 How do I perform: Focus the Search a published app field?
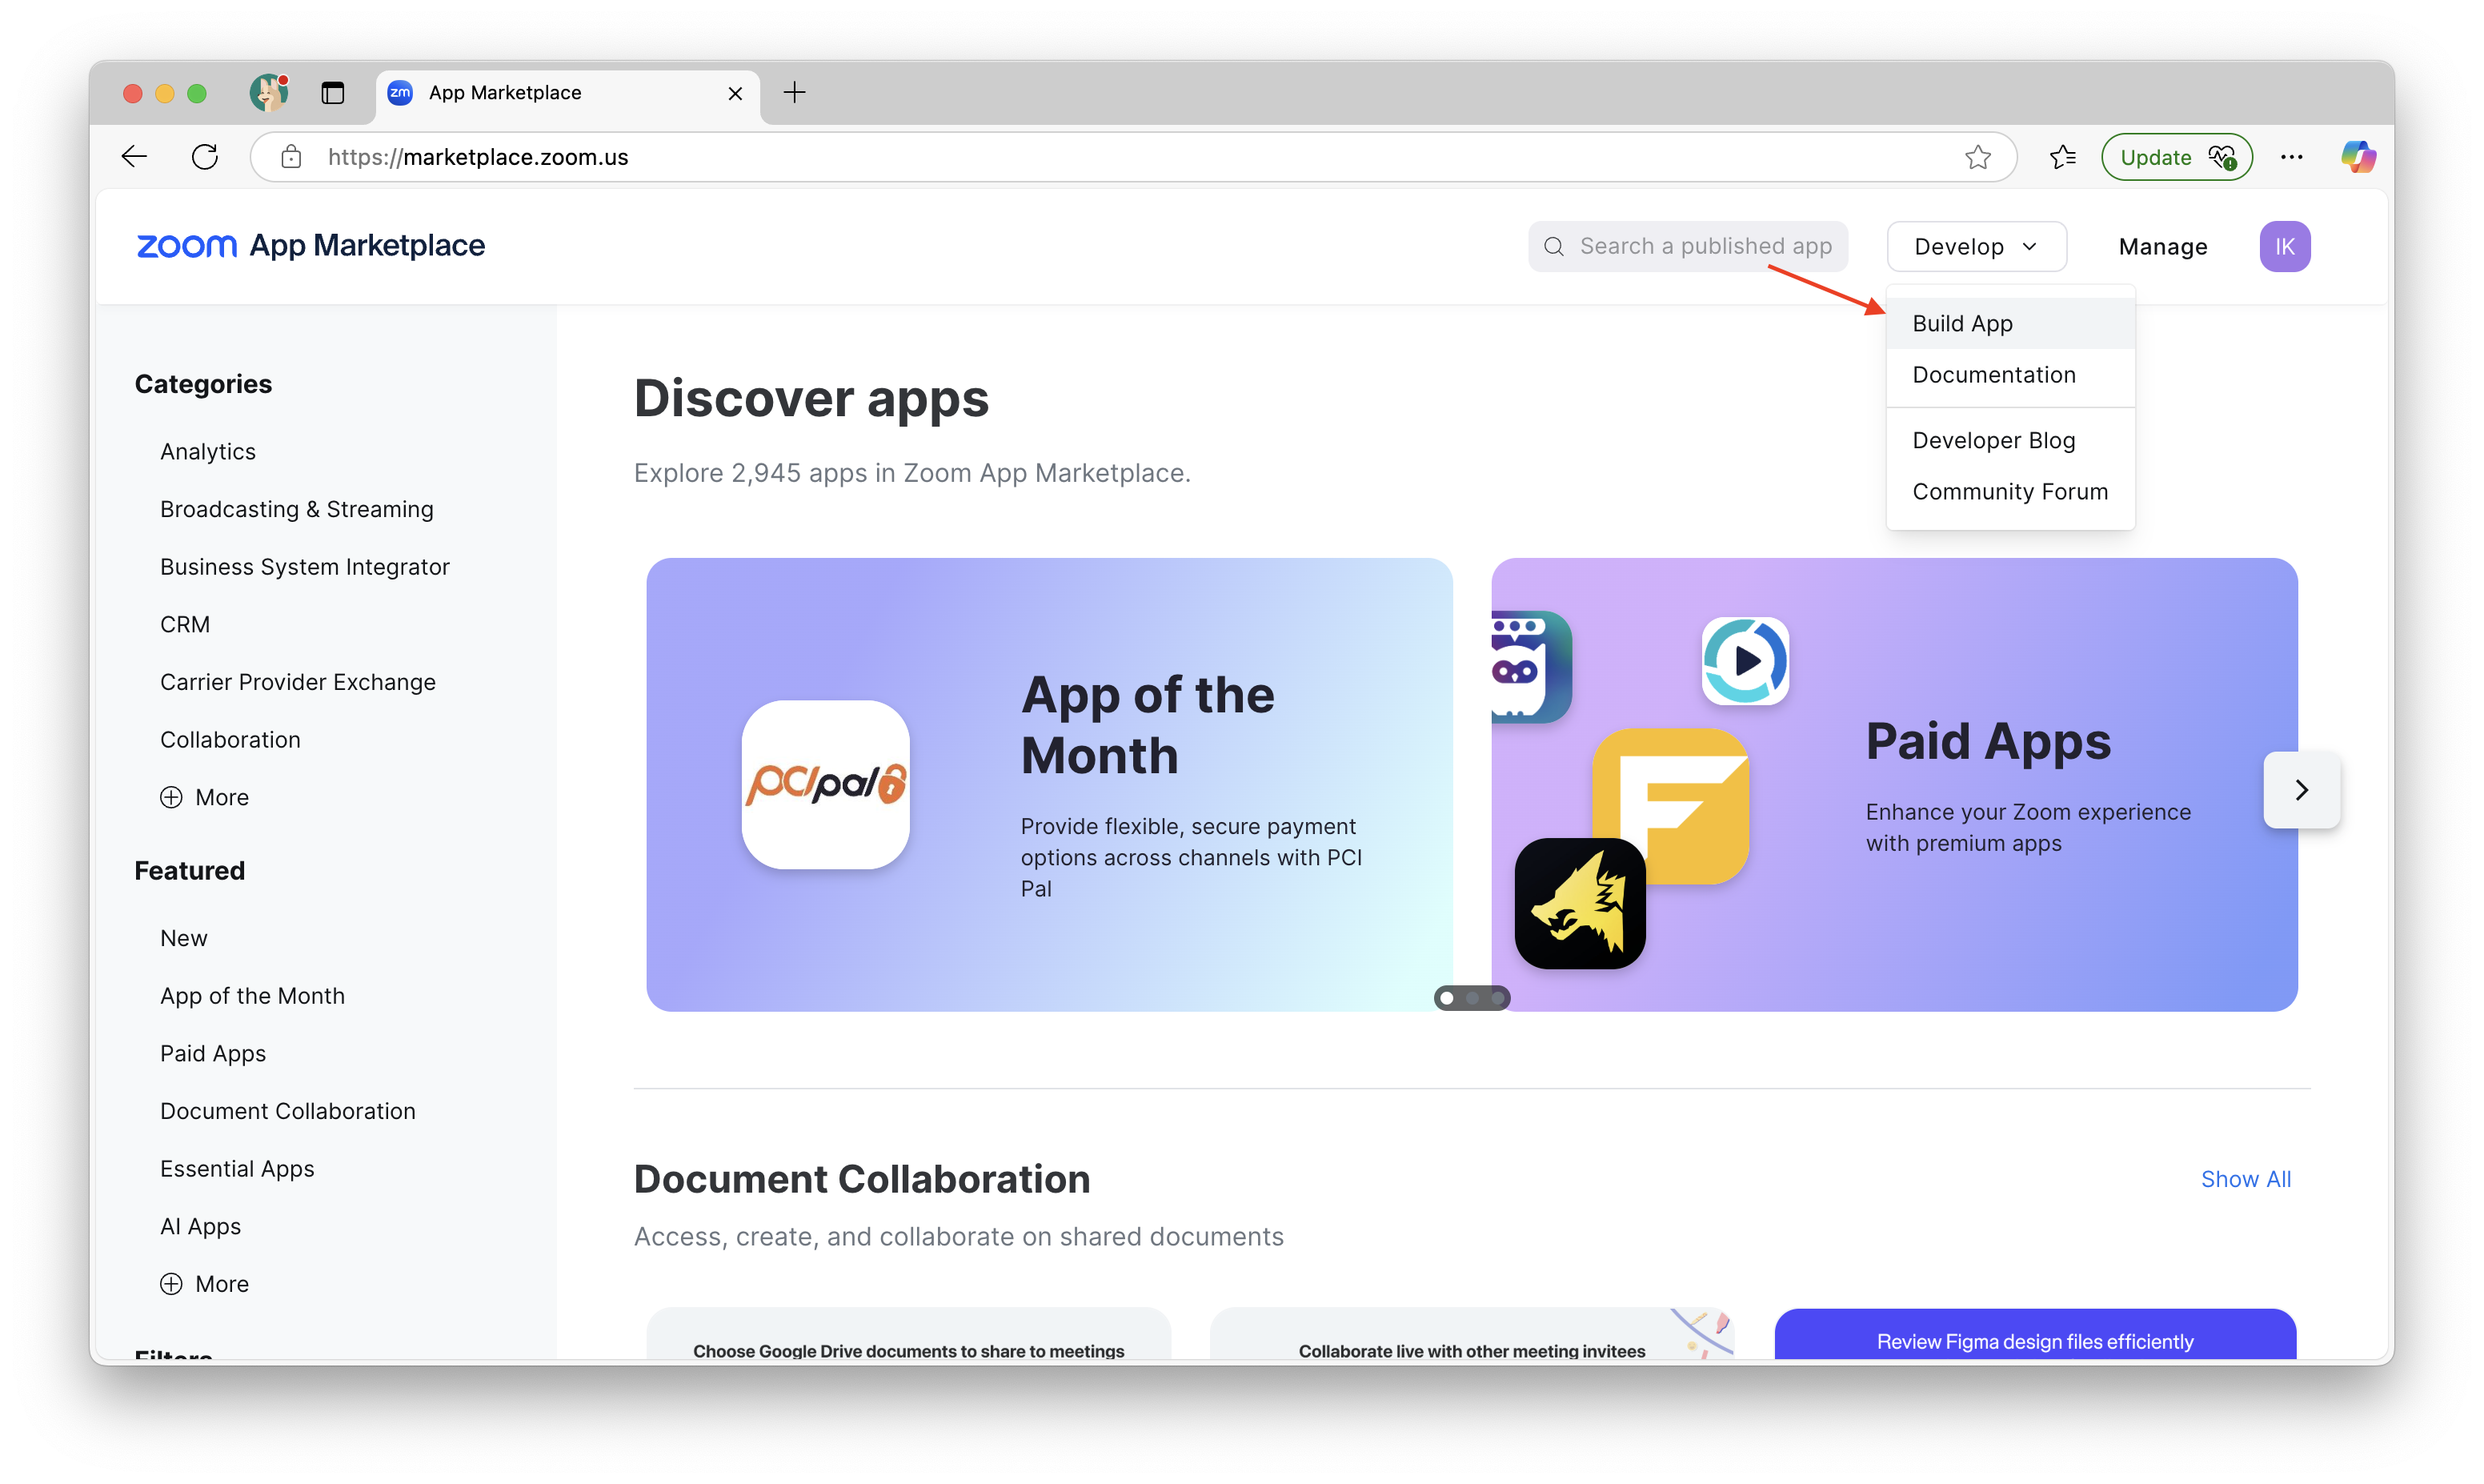click(x=1687, y=246)
